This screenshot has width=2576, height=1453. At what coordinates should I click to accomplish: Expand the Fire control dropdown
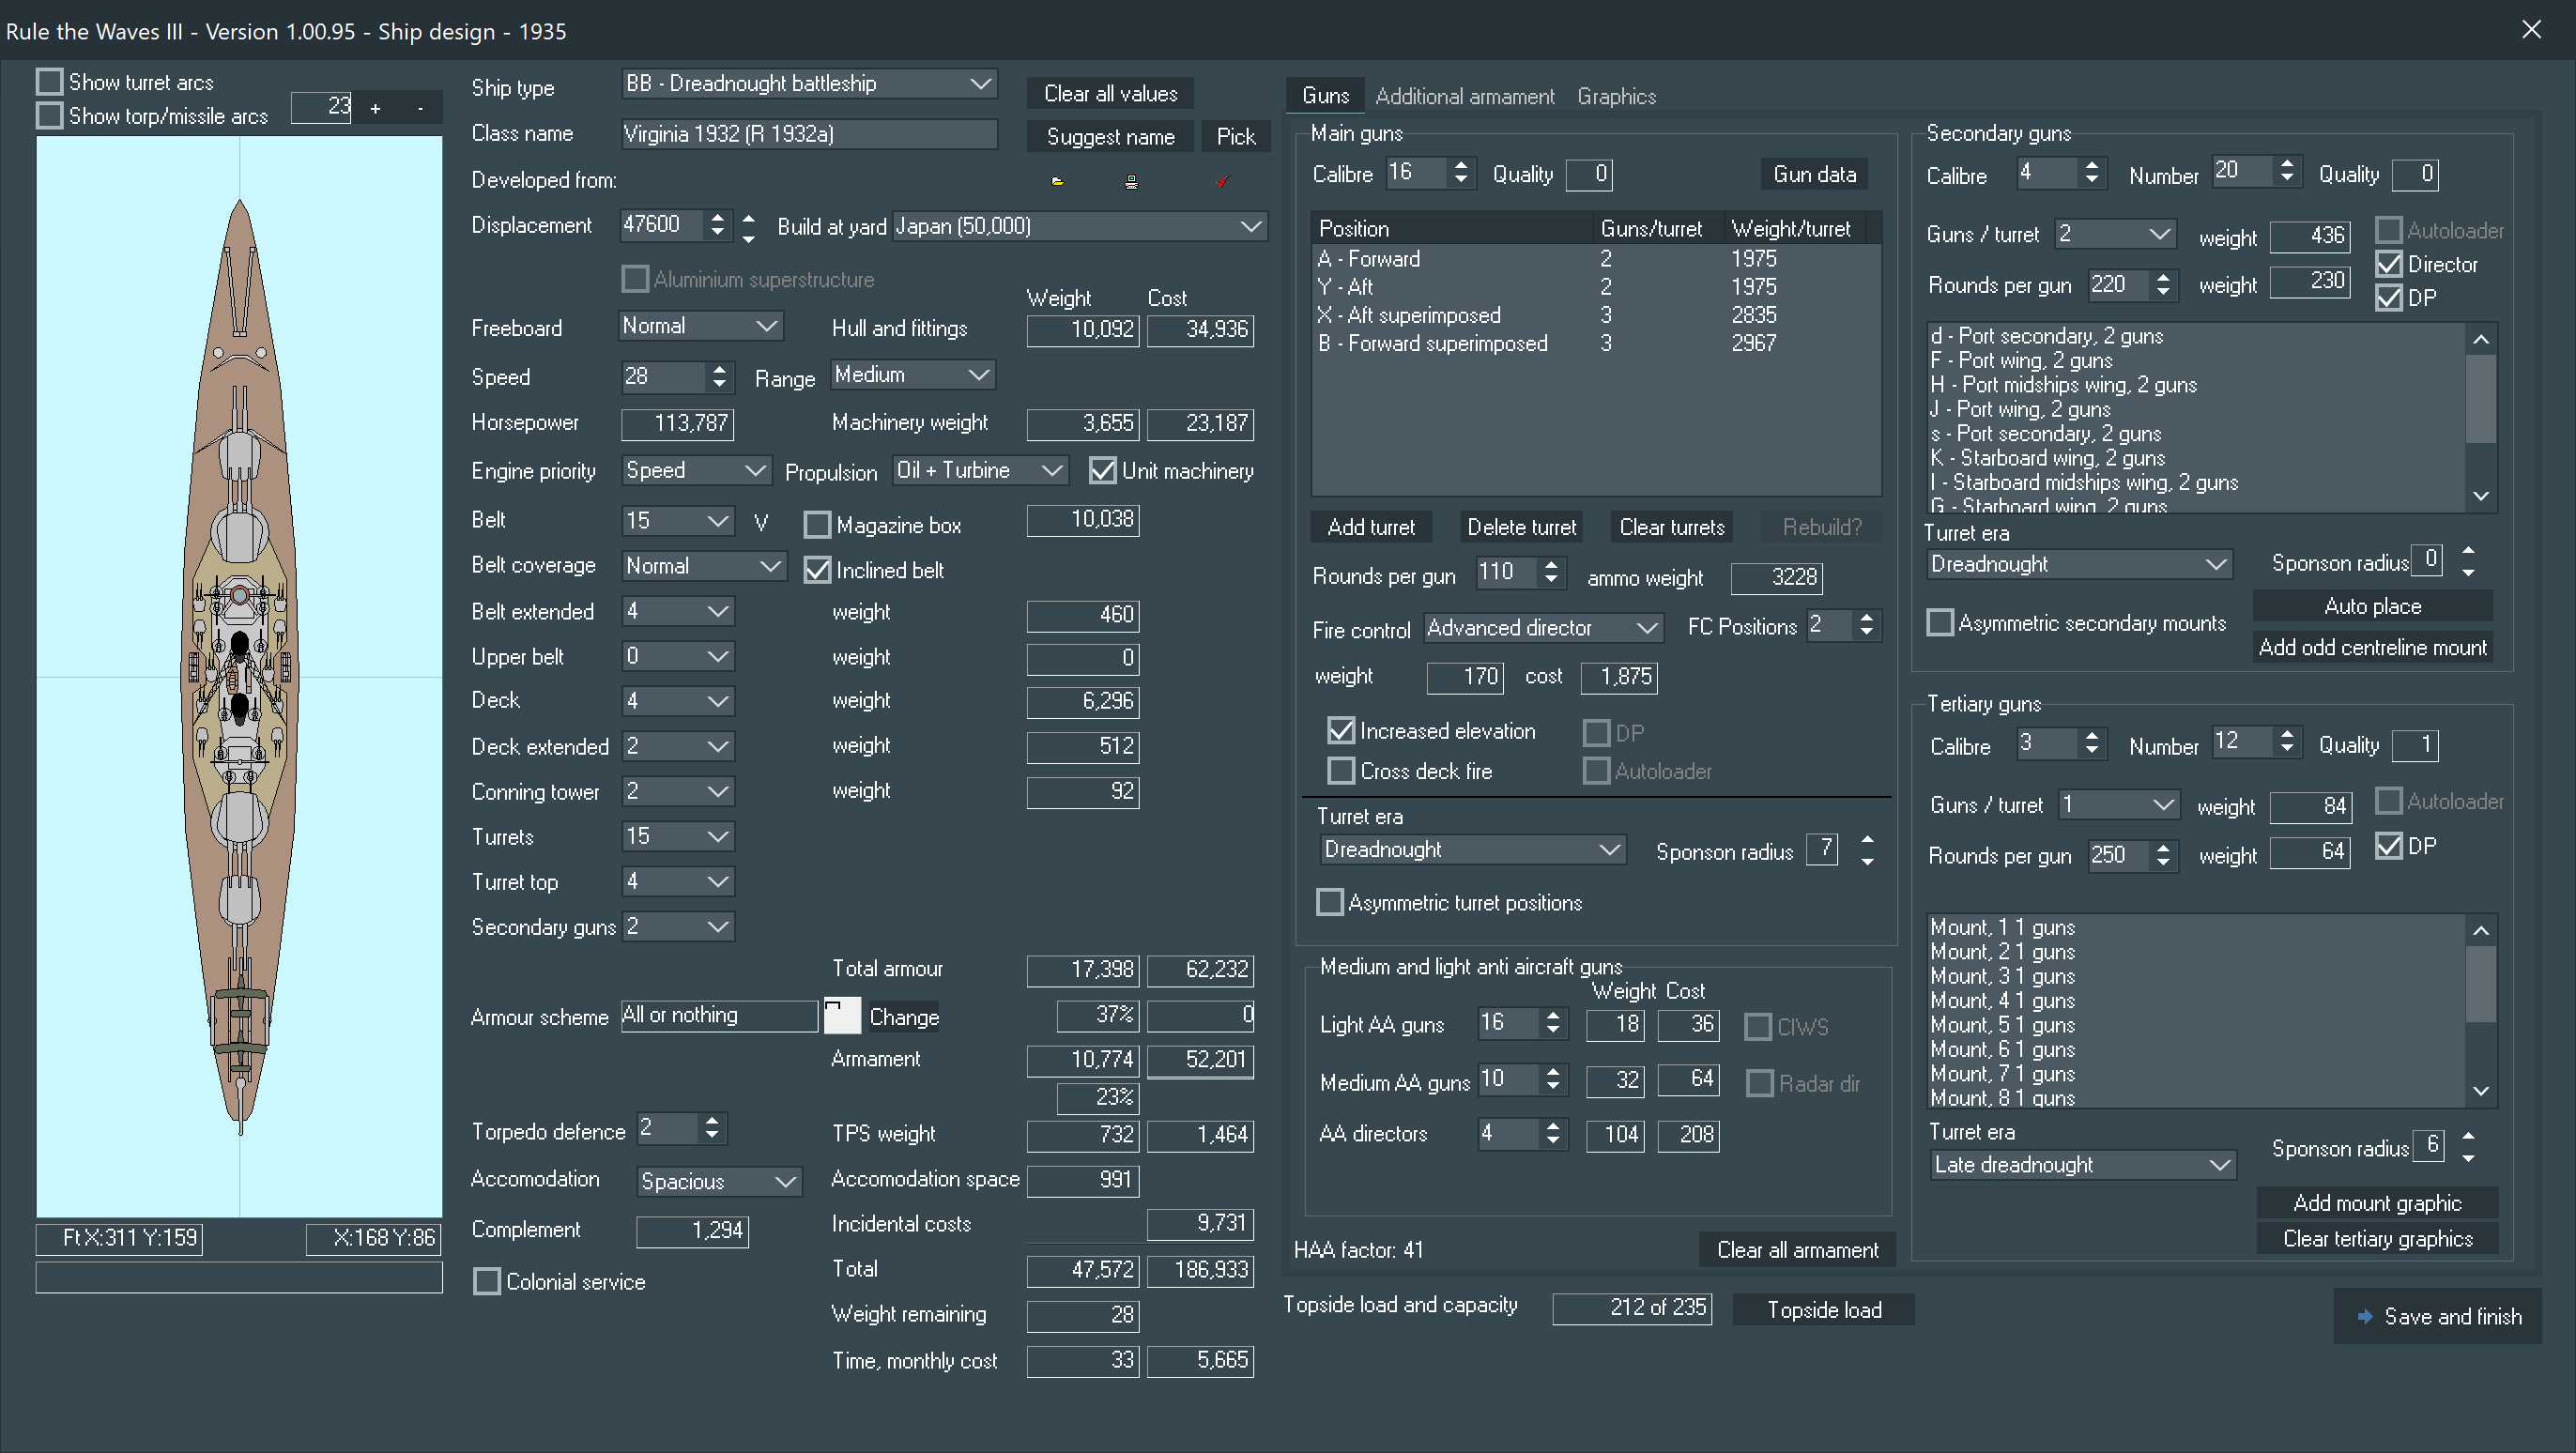click(1646, 628)
